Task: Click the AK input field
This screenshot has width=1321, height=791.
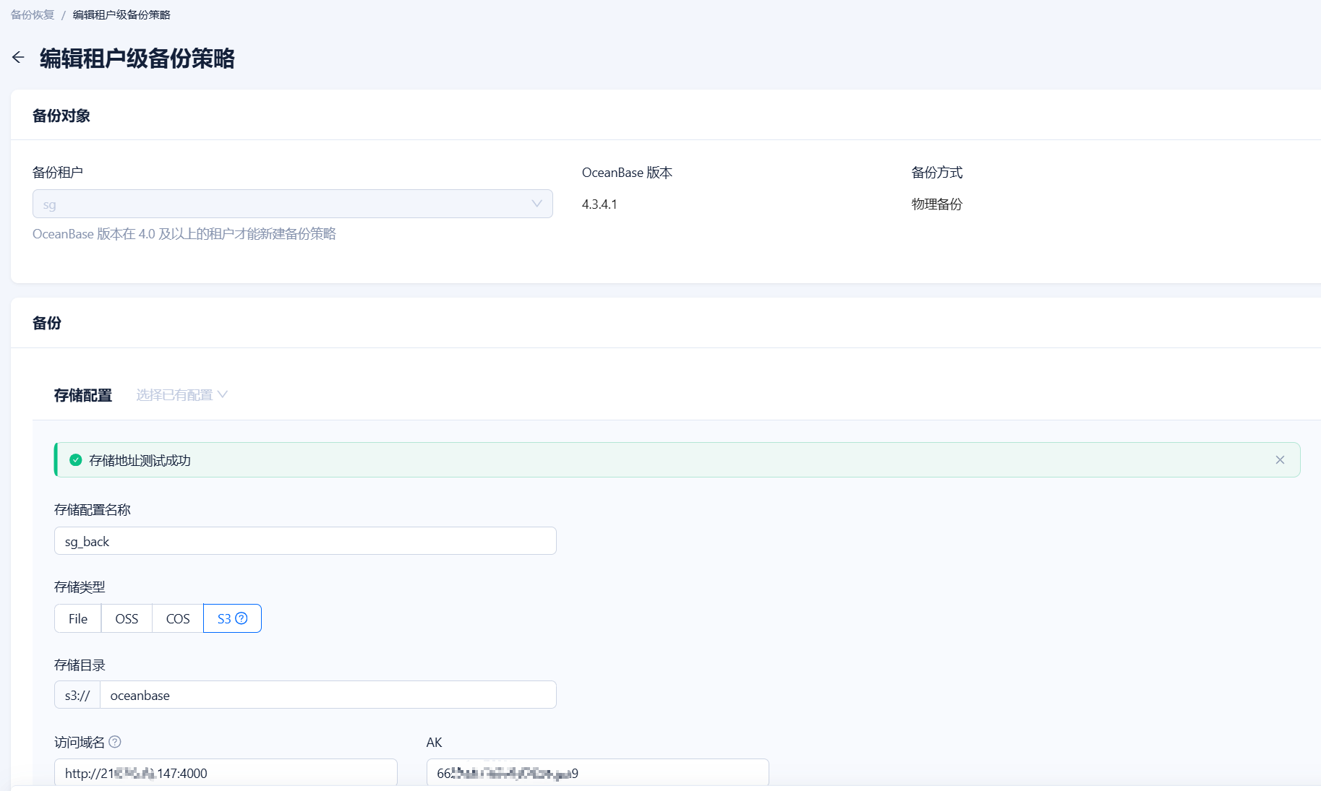Action: pos(598,772)
